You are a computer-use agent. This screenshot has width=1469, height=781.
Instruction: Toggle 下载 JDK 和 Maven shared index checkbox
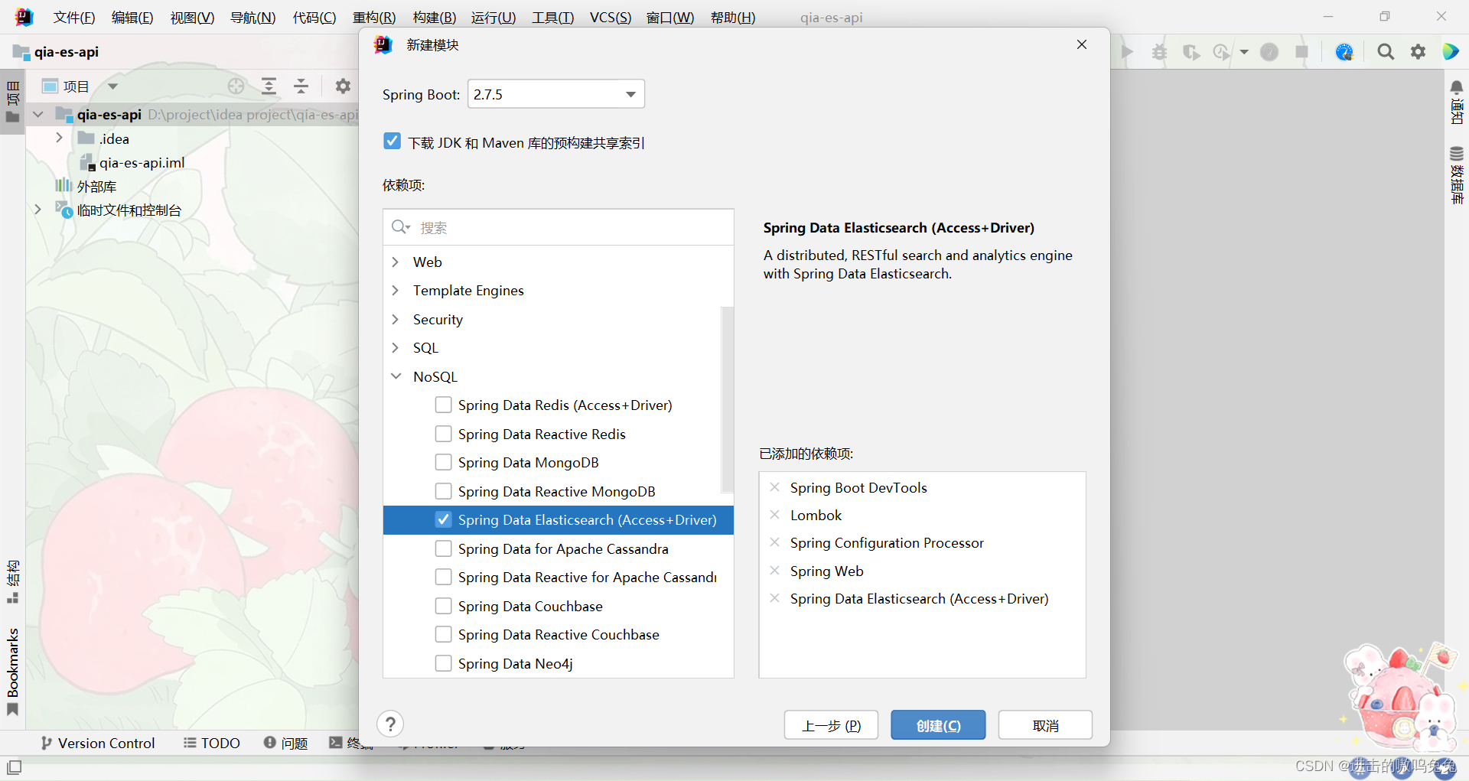392,142
